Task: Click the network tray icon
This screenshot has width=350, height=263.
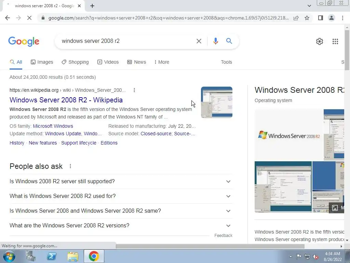Action: pos(307,256)
